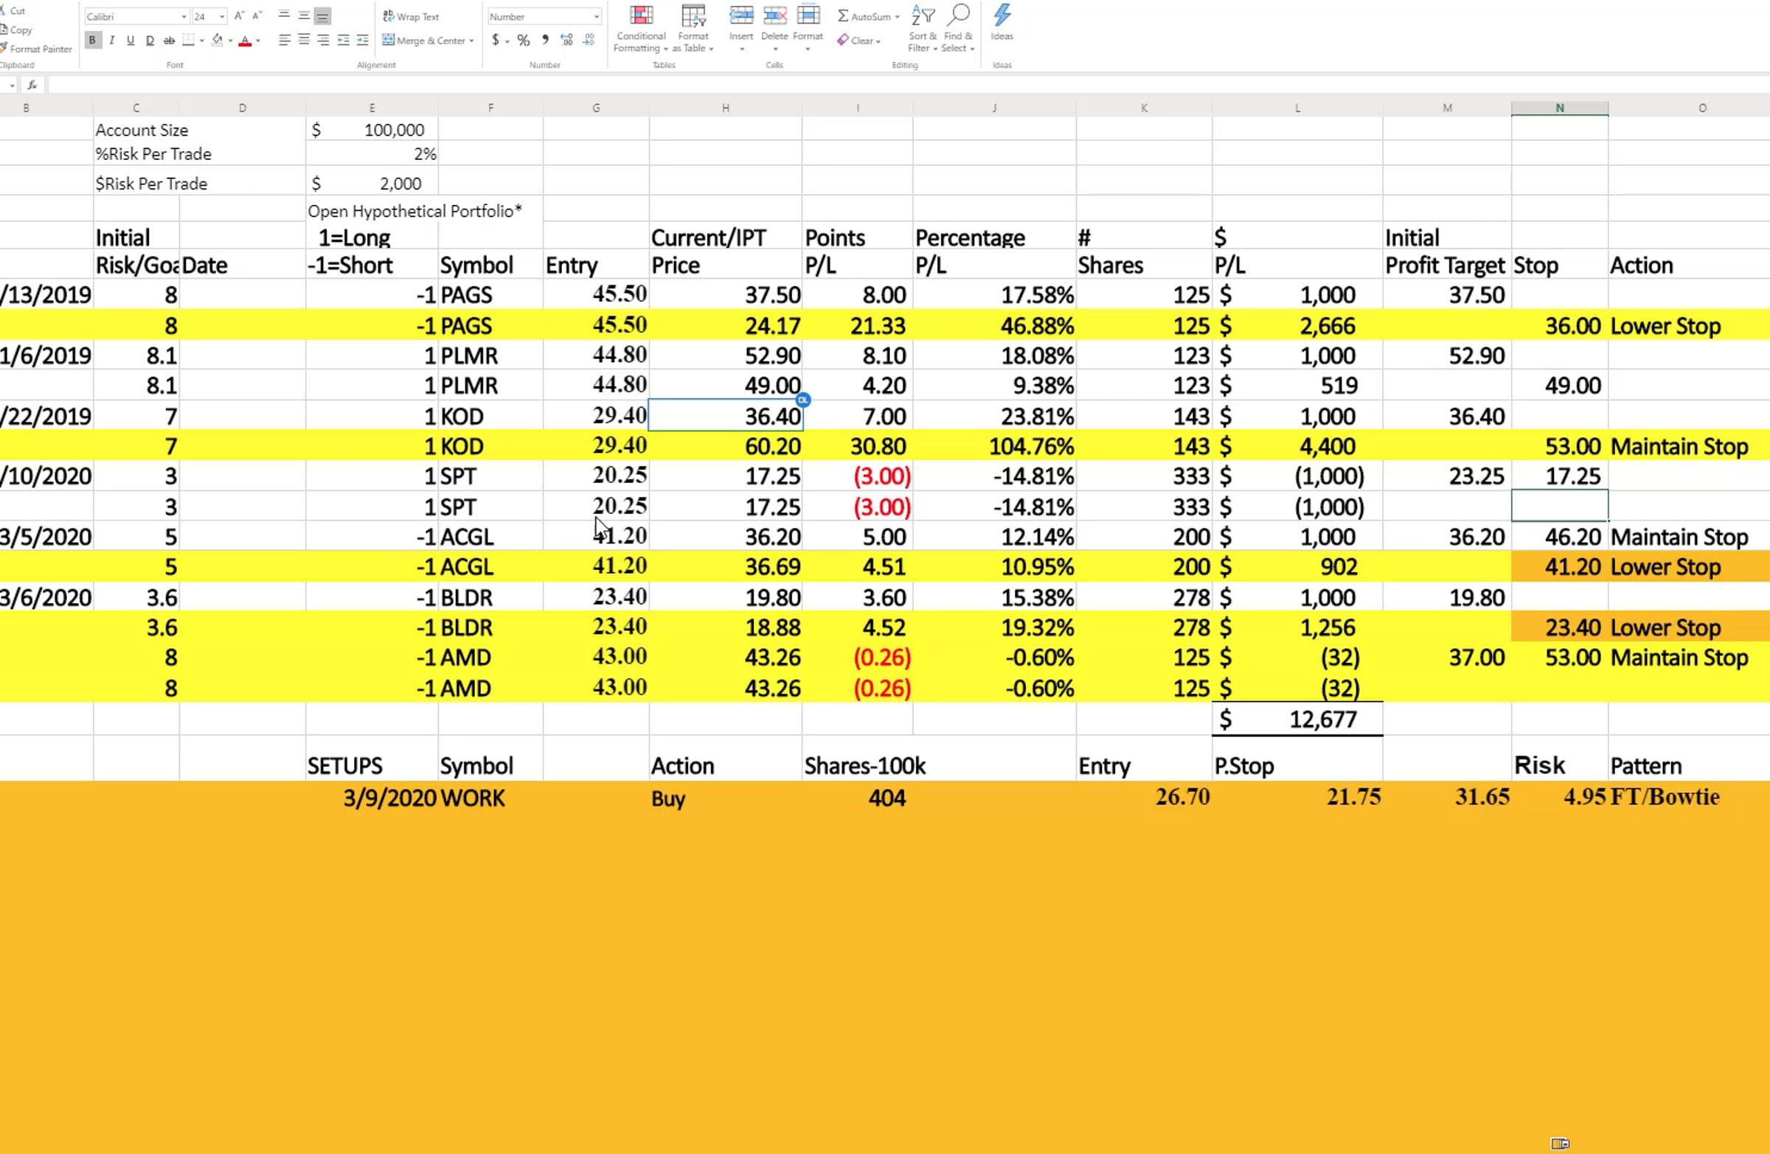Enable Wrap Text

coord(411,16)
